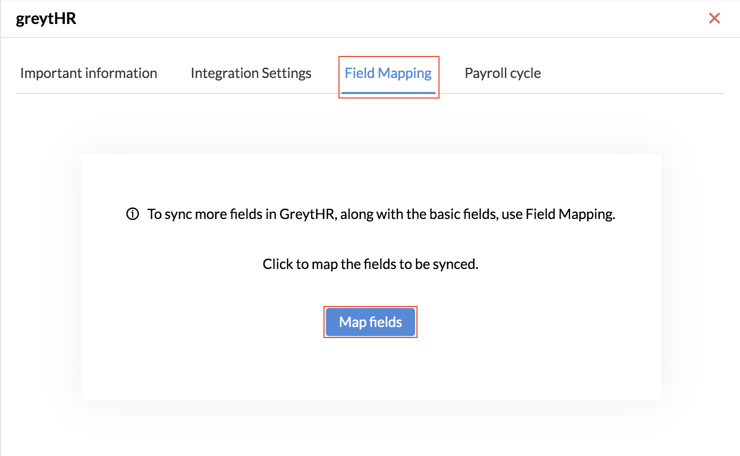Select the Field Mapping tab
740x456 pixels.
[x=388, y=73]
